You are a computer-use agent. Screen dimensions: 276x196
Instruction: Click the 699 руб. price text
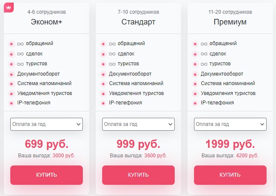click(x=47, y=144)
